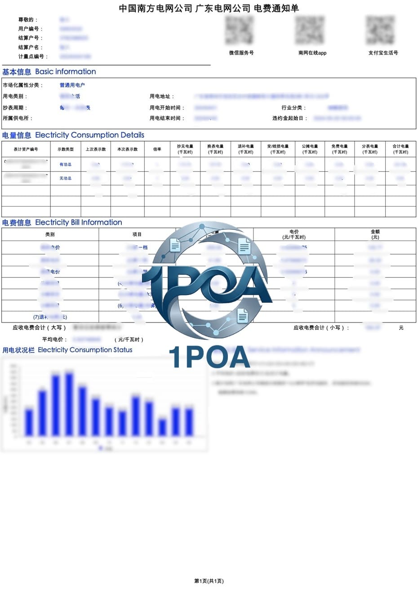Click the 应收电费合计（小写）label
Viewport: 418px width, 592px height.
click(x=321, y=328)
